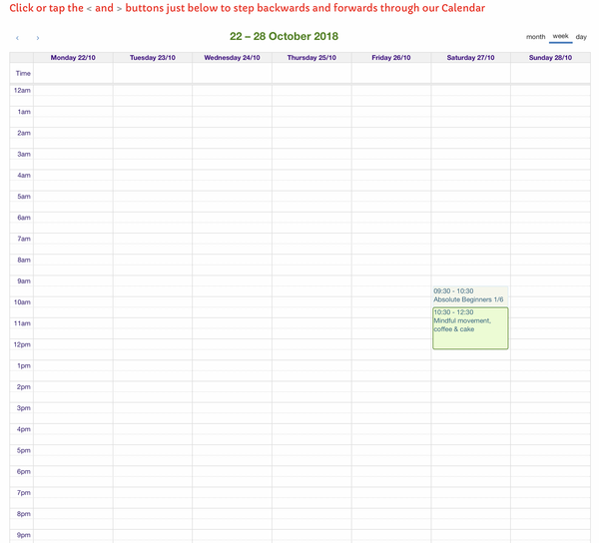Click the 10:30 - 12:30 event time text

[x=453, y=312]
